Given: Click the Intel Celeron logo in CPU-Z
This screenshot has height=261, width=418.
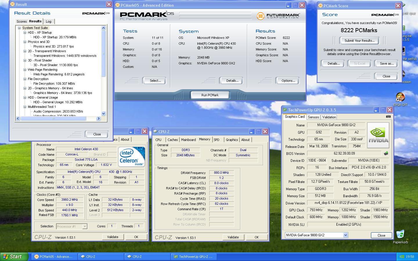Looking at the screenshot, I should pyautogui.click(x=131, y=157).
